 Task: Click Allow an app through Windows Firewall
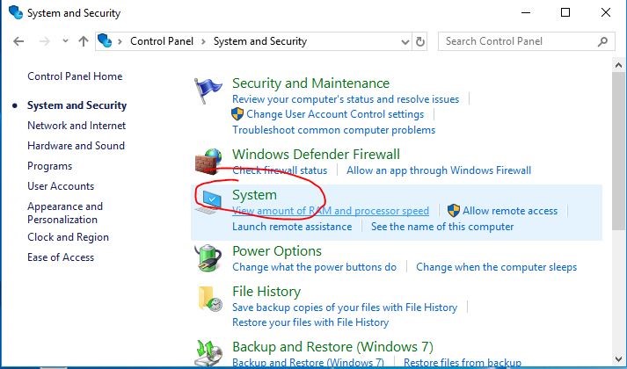(x=439, y=170)
